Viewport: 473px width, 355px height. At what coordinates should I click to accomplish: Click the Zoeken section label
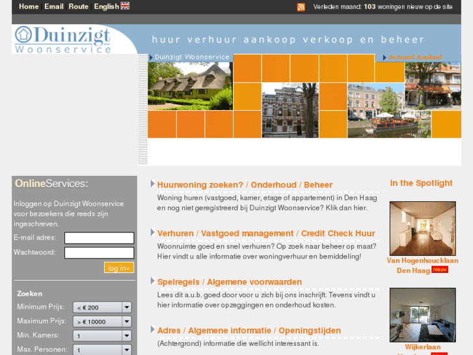click(x=29, y=294)
